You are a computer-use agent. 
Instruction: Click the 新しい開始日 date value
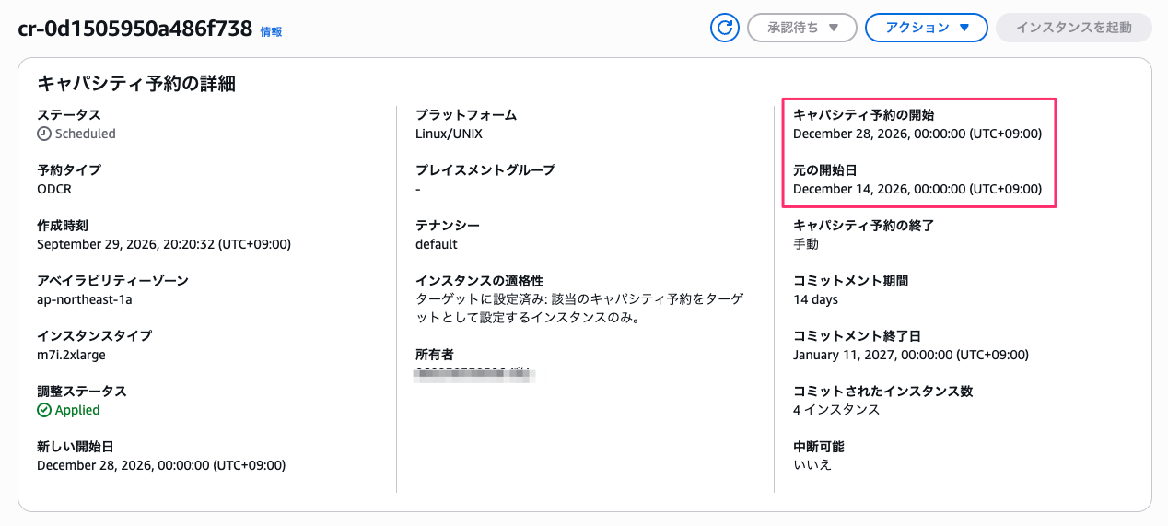click(161, 465)
